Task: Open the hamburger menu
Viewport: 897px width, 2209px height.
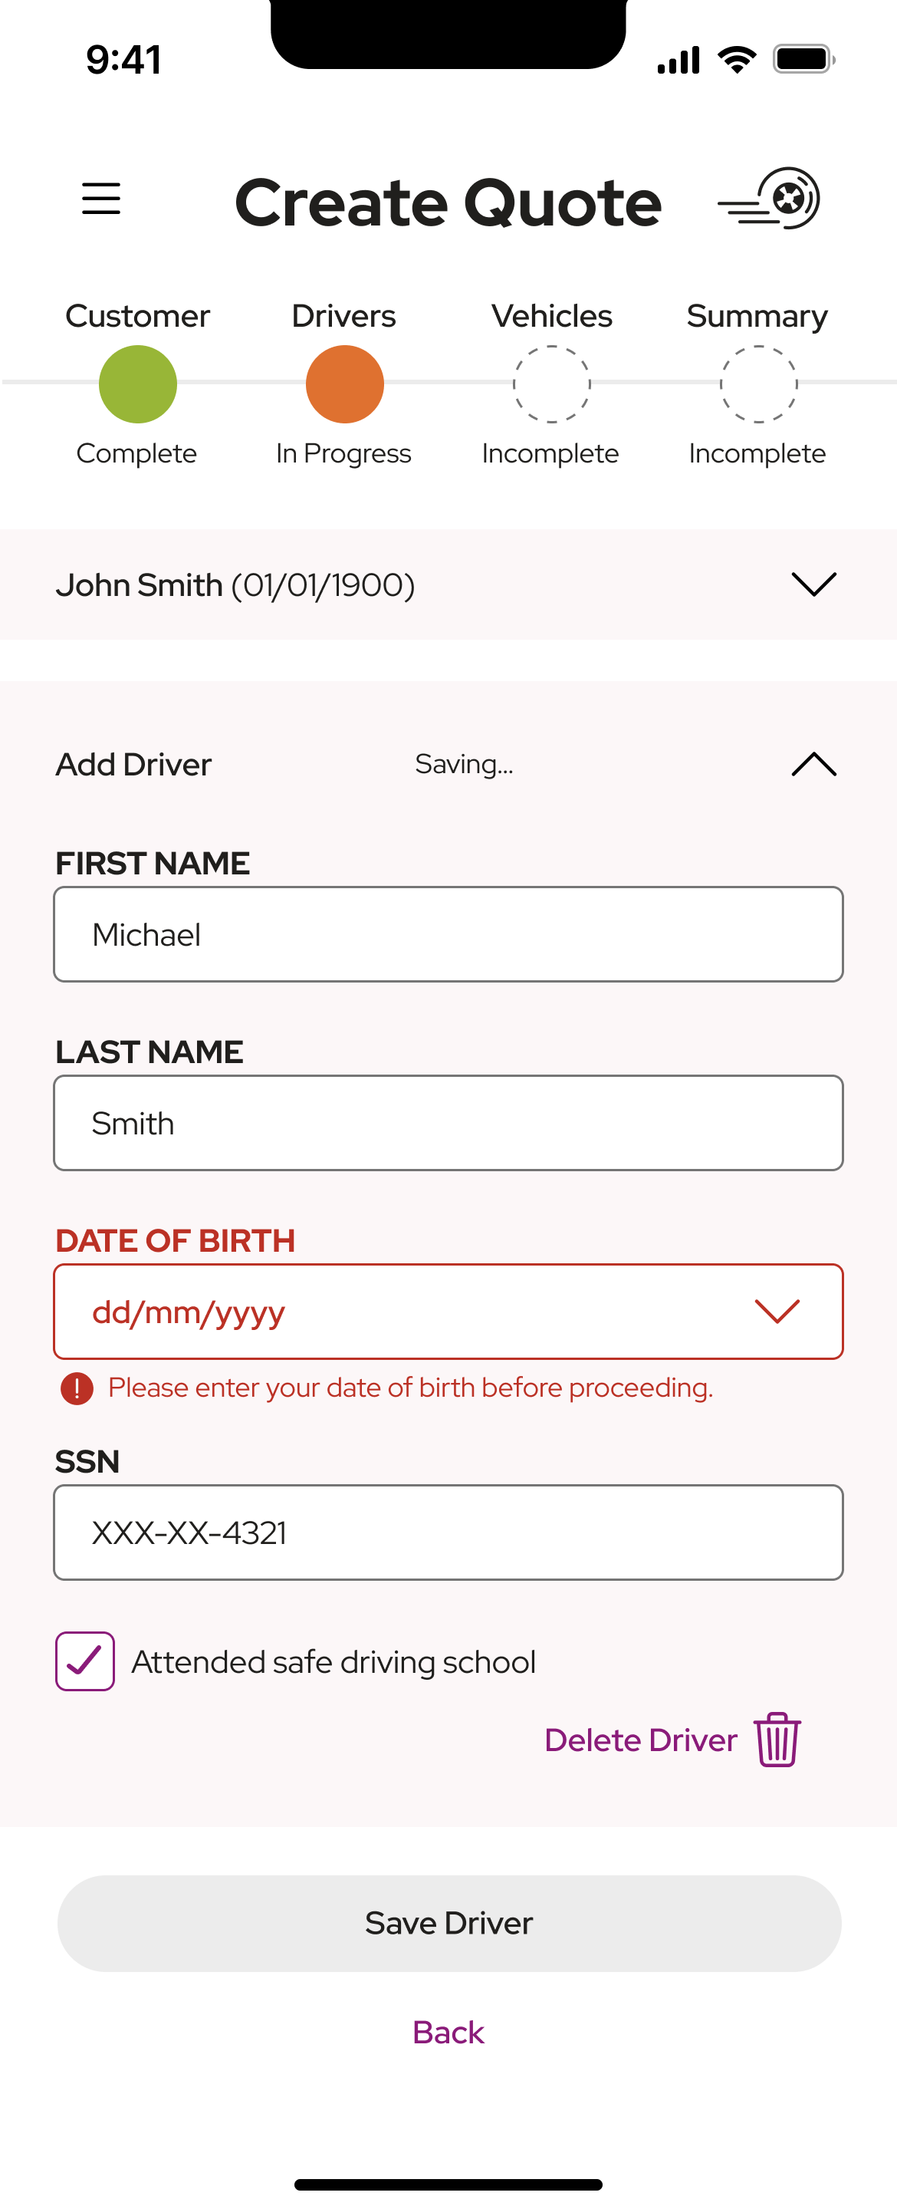Action: [x=101, y=199]
